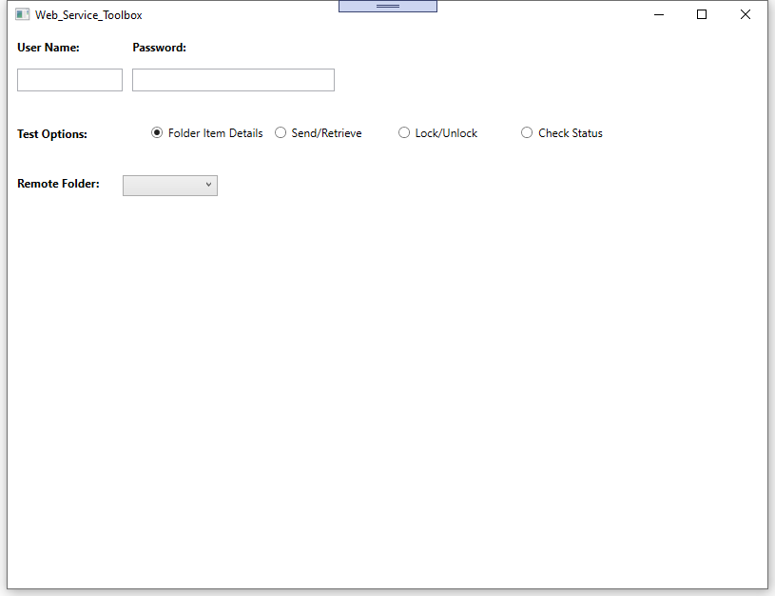Close the Web_Service_Toolbox window
Image resolution: width=775 pixels, height=596 pixels.
(746, 14)
